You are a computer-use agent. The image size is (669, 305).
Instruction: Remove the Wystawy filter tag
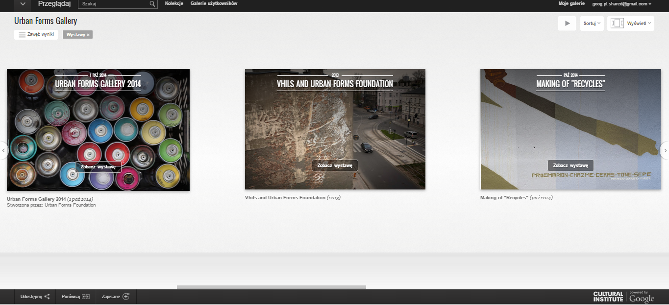point(88,35)
